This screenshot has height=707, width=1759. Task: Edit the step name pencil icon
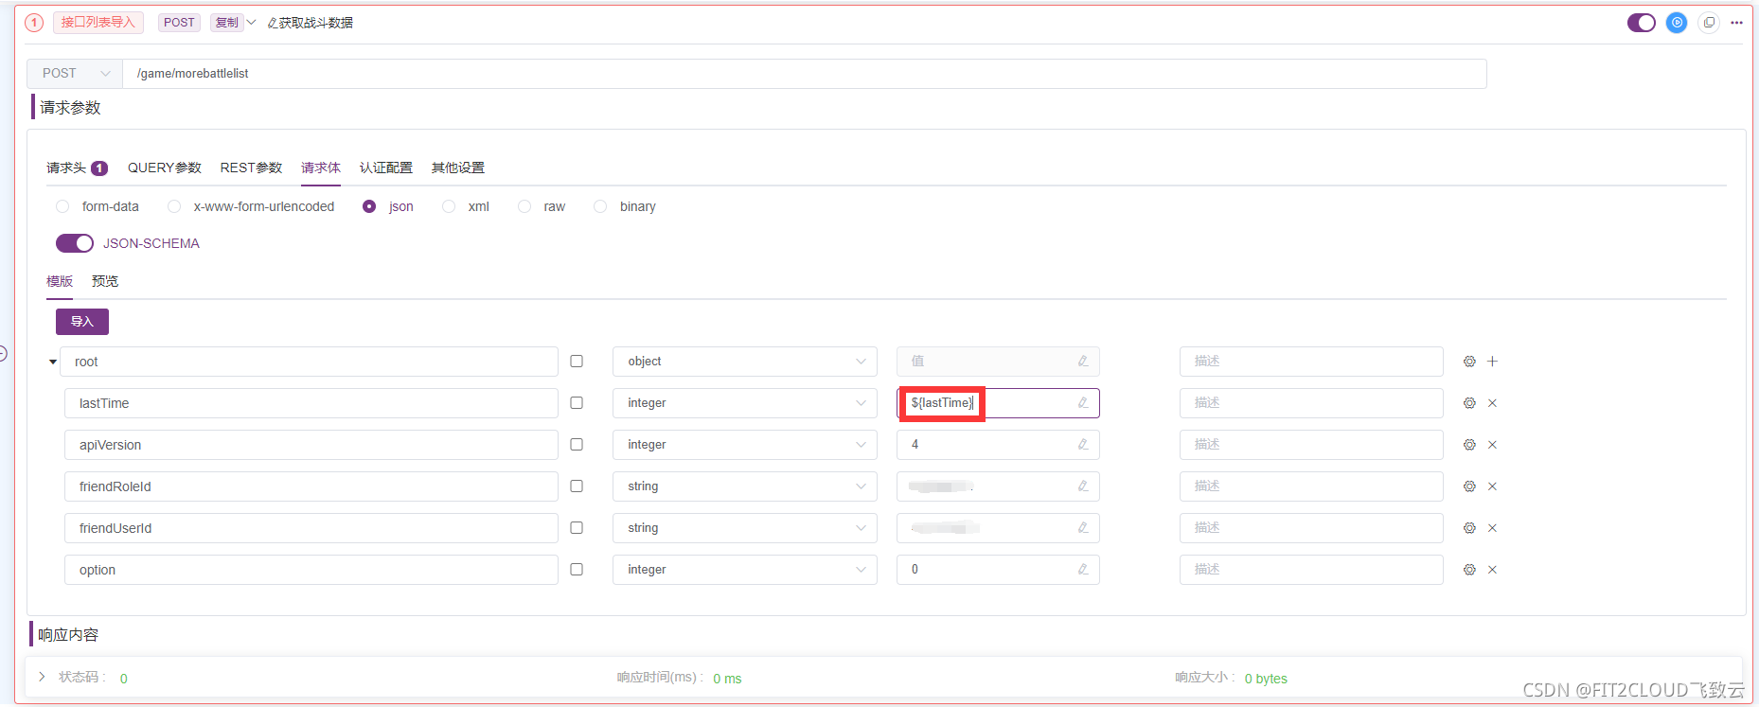coord(273,23)
